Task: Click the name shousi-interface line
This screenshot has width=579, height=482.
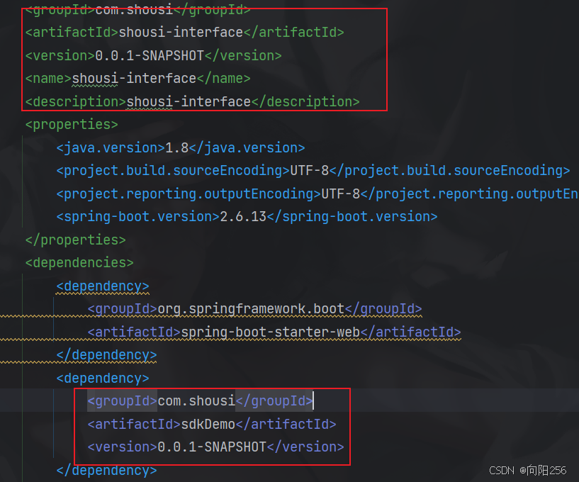Action: click(137, 78)
